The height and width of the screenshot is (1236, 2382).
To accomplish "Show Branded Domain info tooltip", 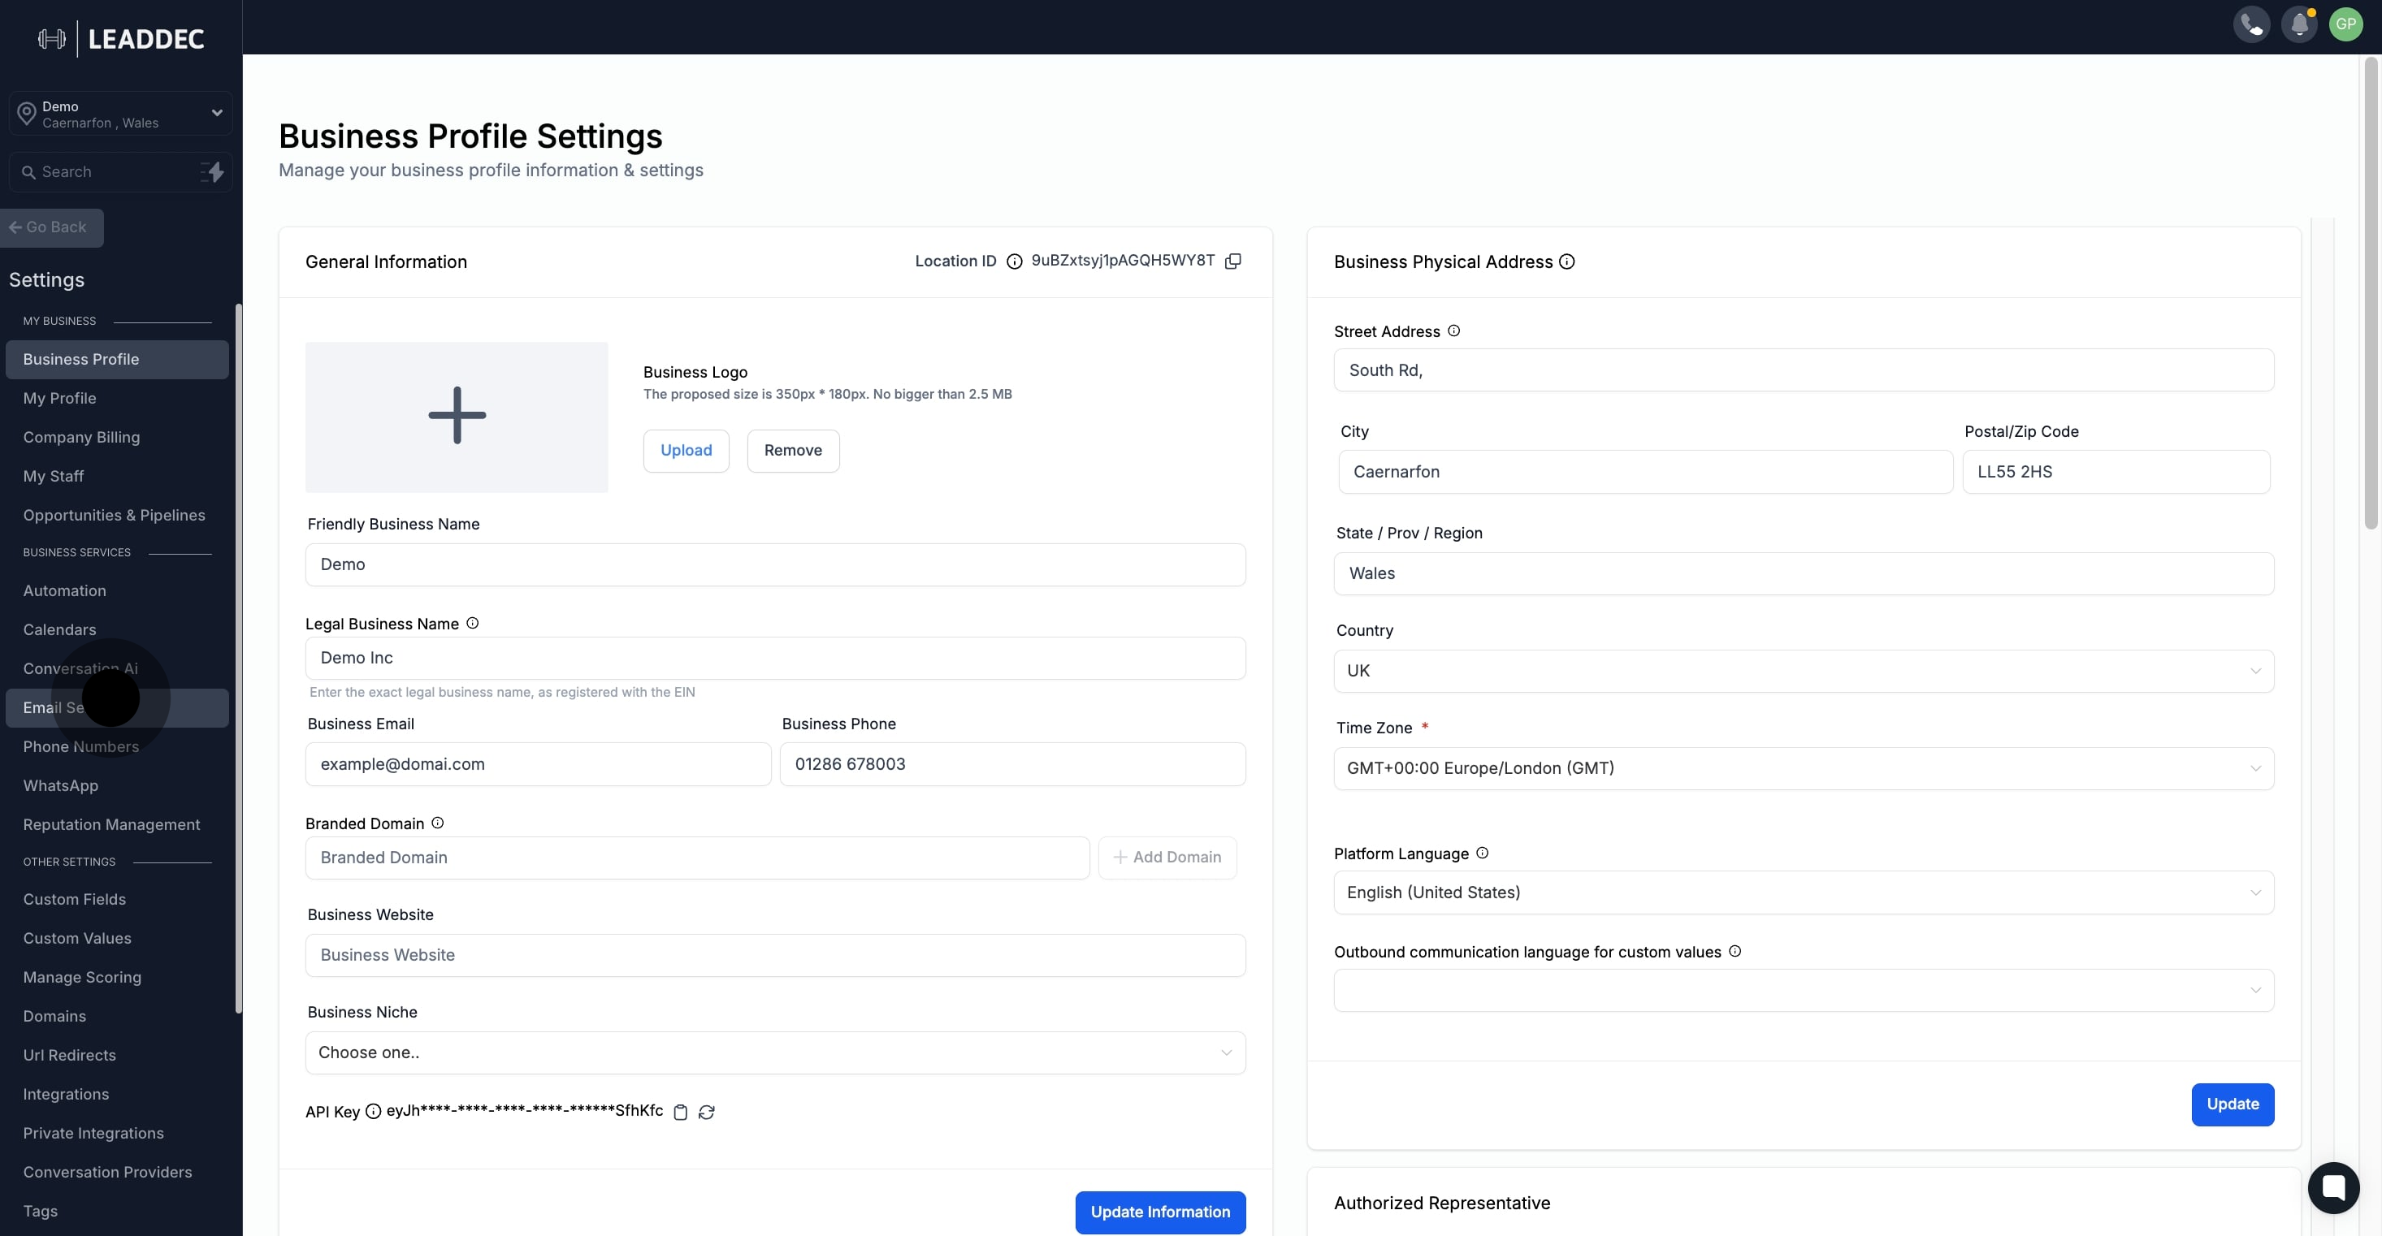I will click(437, 823).
